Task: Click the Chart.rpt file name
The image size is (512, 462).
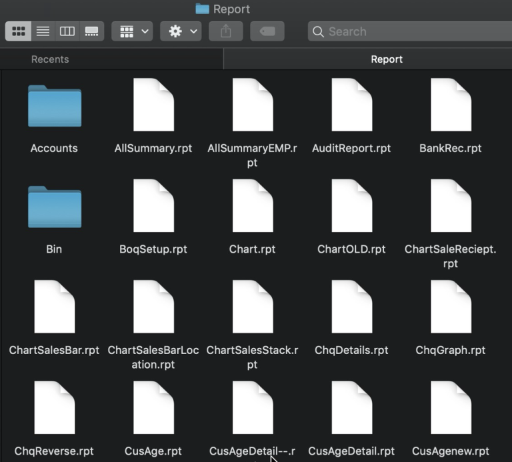Action: pyautogui.click(x=252, y=249)
